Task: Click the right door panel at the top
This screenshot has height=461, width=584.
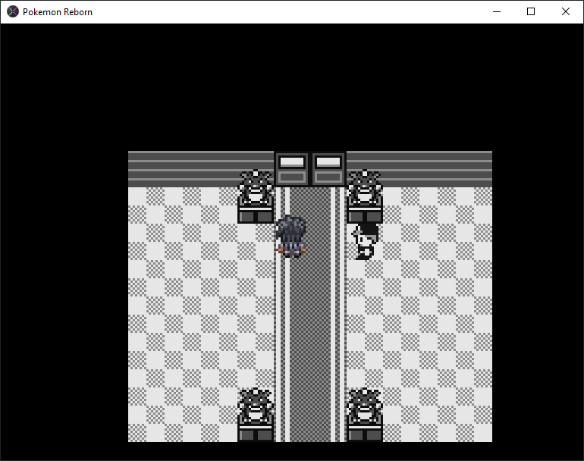Action: [x=328, y=168]
